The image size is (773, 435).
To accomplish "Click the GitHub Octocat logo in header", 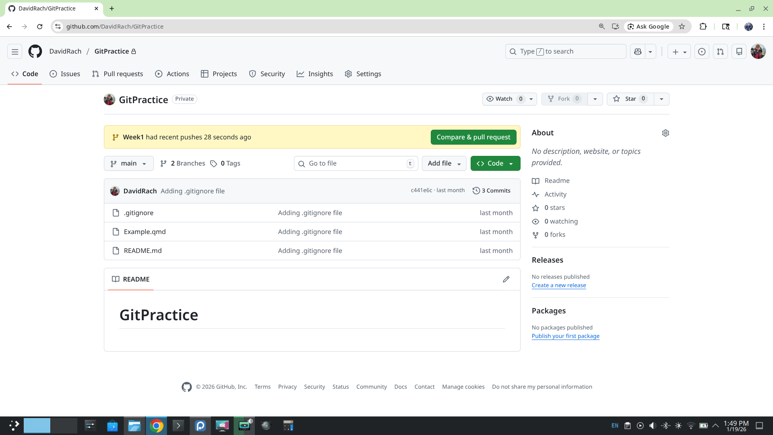I will [35, 52].
